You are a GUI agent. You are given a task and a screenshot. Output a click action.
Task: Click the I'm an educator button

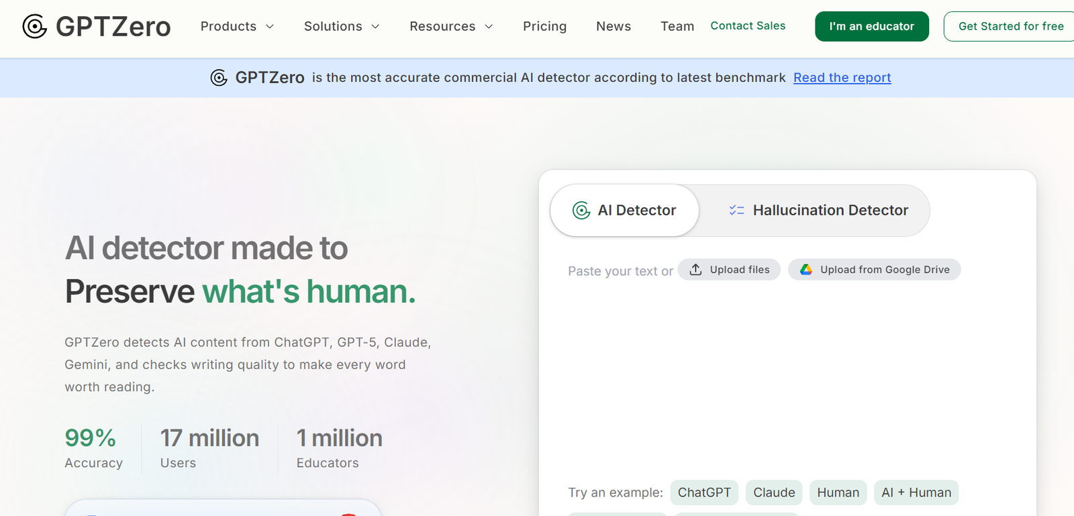point(872,26)
